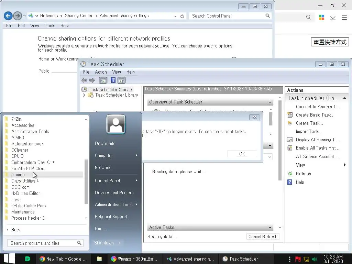The image size is (352, 264).
Task: Expand the Task Scheduler Library node
Action: point(84,95)
